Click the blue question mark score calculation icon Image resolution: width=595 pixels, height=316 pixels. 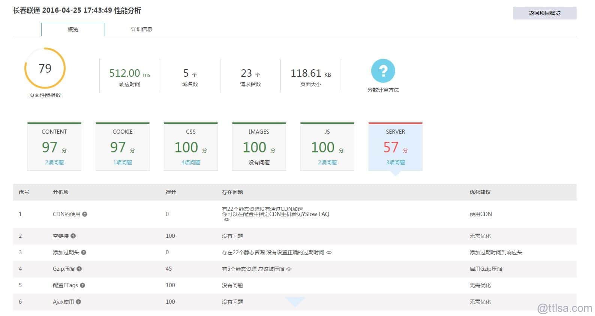point(383,71)
